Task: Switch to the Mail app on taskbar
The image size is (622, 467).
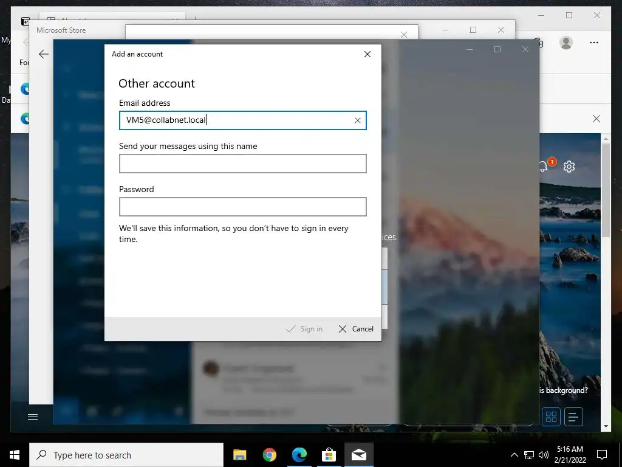Action: point(358,455)
